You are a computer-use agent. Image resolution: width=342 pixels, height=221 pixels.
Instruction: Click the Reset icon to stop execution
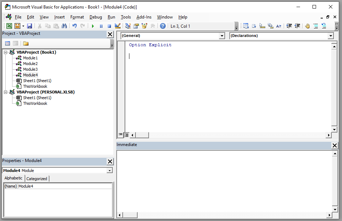[109, 26]
